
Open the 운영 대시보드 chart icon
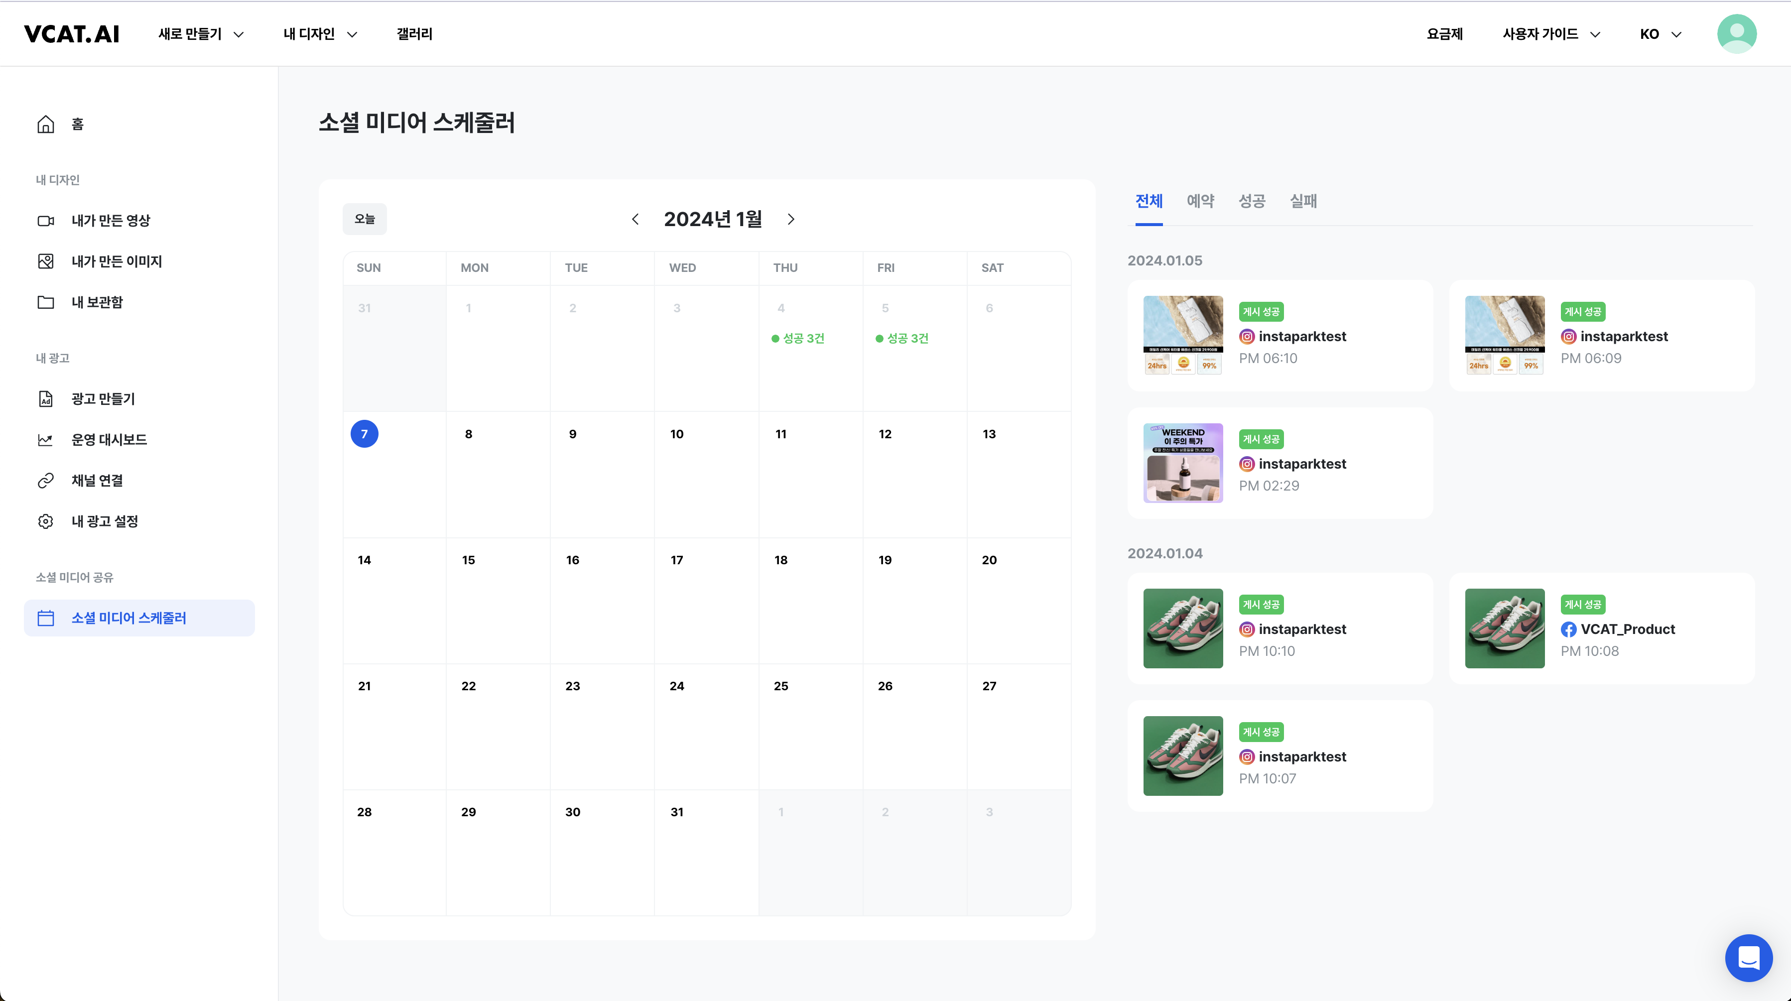point(46,440)
